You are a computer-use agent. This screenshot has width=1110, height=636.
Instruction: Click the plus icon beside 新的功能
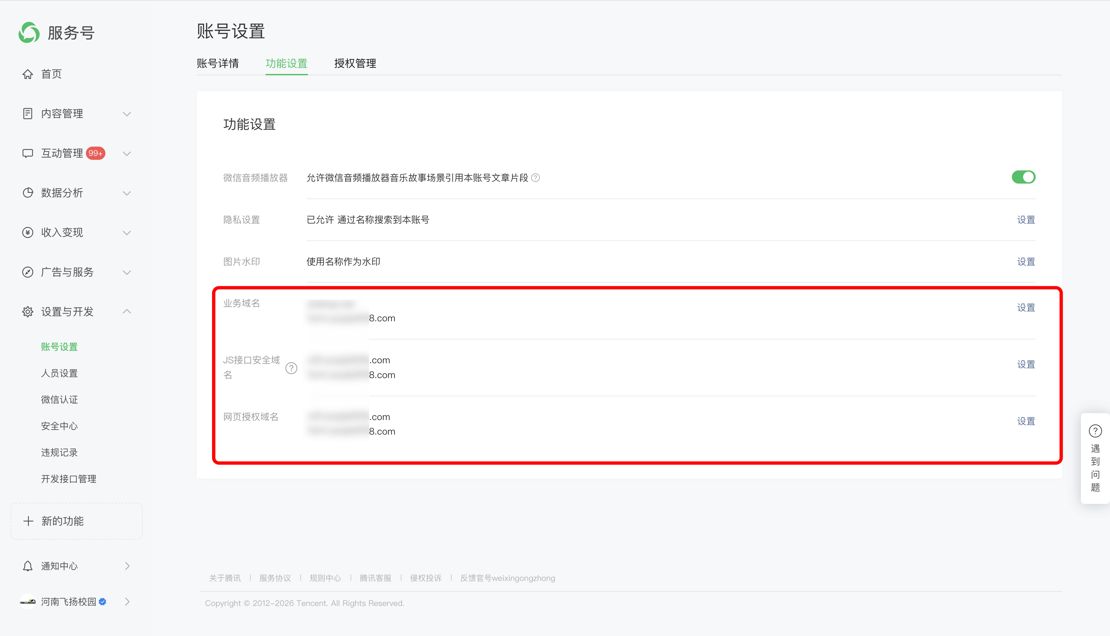pyautogui.click(x=28, y=521)
